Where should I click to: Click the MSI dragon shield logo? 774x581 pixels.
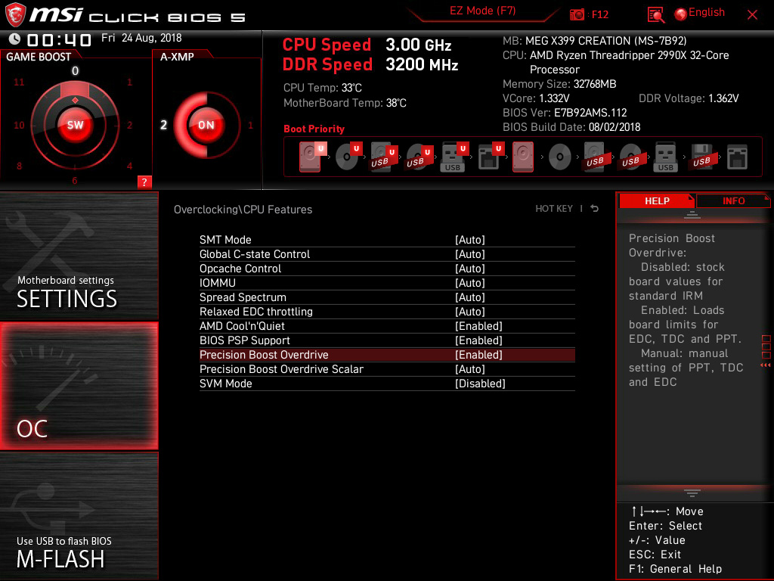[x=15, y=15]
